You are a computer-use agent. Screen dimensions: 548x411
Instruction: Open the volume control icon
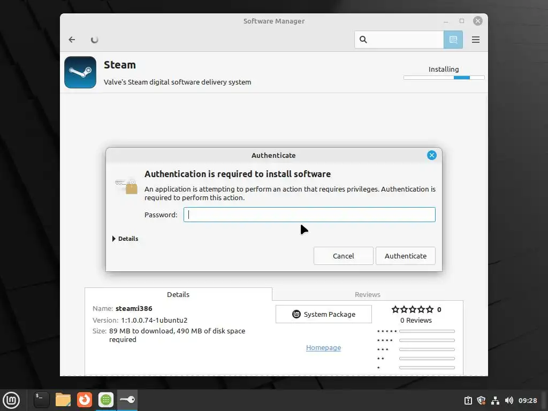tap(509, 400)
